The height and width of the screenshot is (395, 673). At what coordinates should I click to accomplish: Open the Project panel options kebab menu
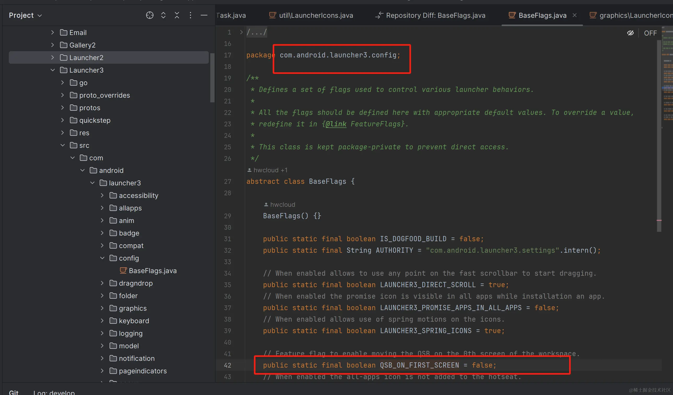tap(190, 15)
